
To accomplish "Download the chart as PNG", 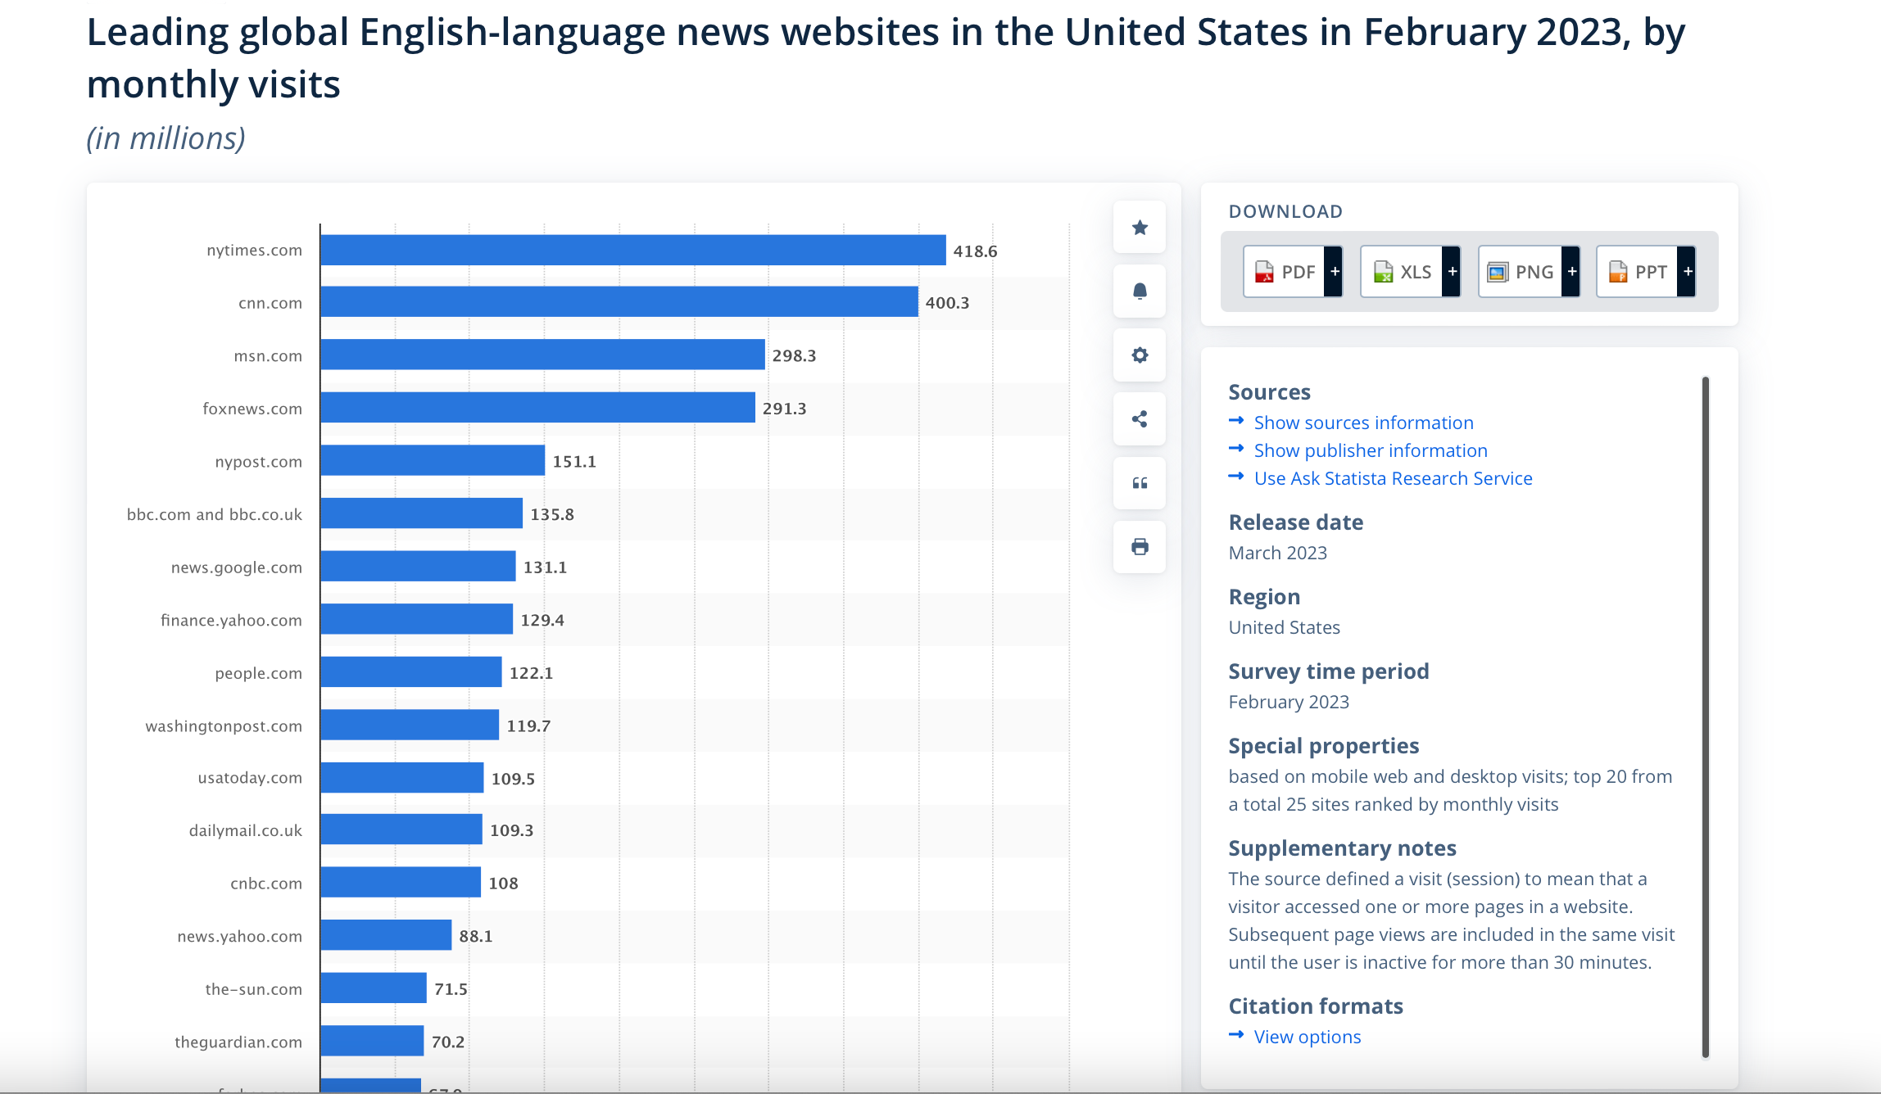I will click(1521, 272).
